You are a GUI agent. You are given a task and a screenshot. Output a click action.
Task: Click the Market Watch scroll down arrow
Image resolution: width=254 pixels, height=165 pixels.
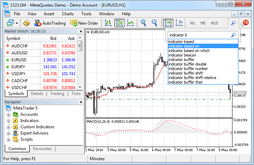pos(80,87)
